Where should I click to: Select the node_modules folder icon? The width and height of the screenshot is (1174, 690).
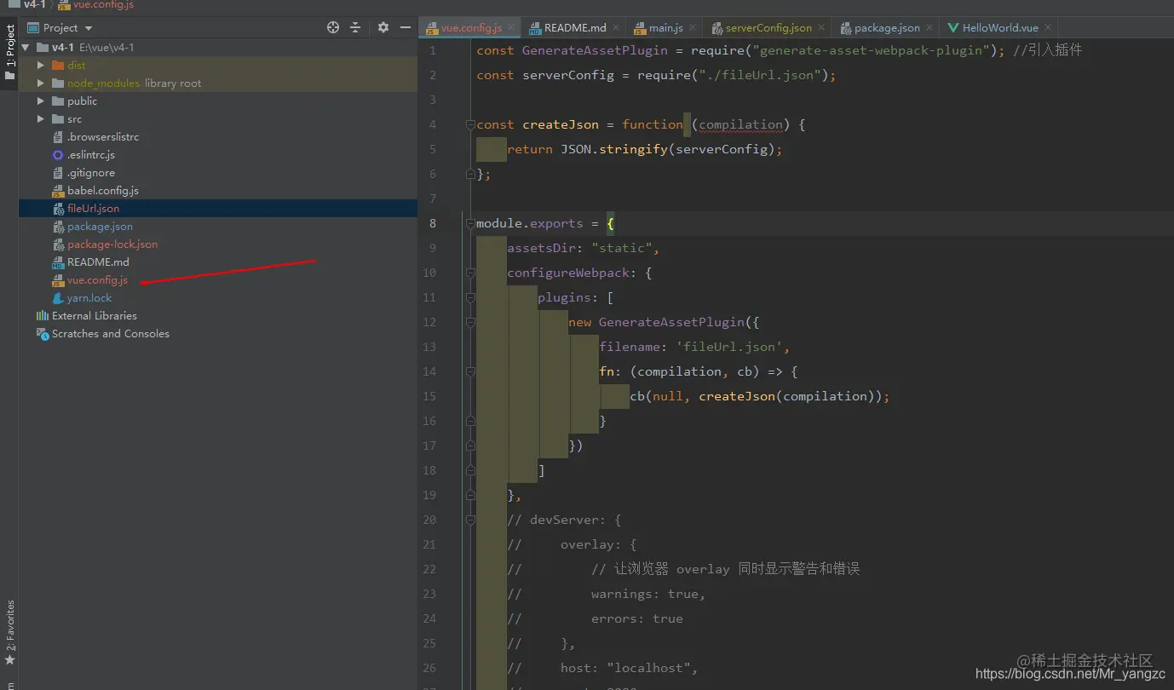[58, 83]
